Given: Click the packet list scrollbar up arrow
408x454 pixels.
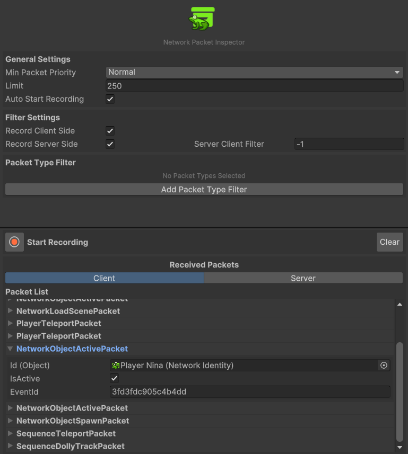Looking at the screenshot, I should pos(400,304).
